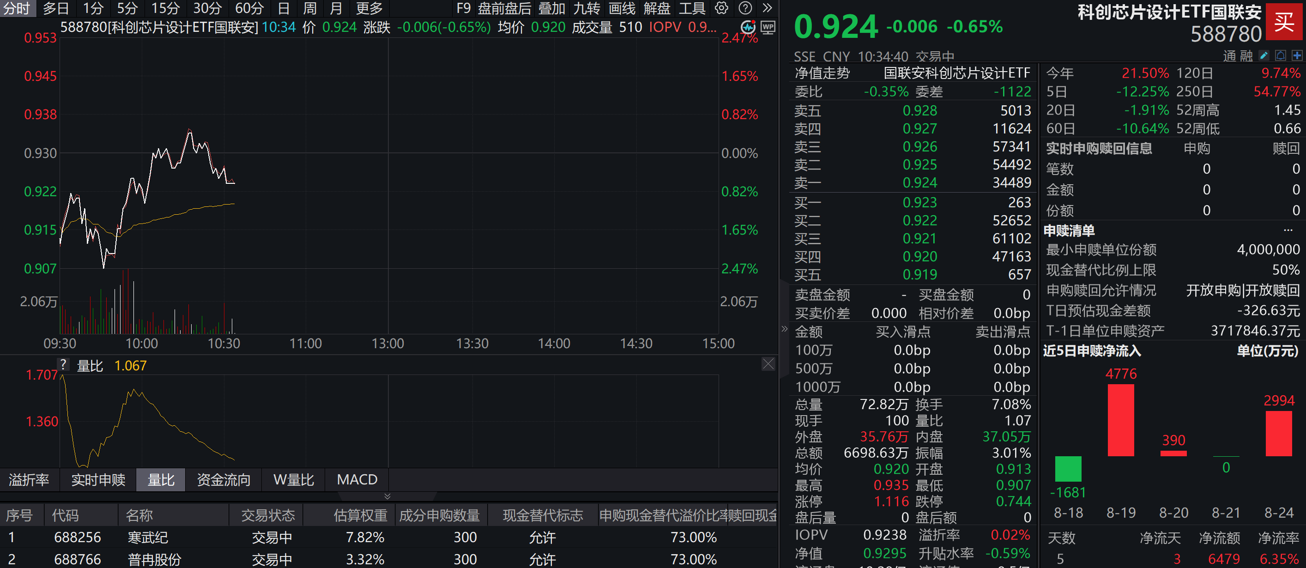The image size is (1306, 568).
Task: Click the 实时申购赎回信息 header
Action: coord(1099,148)
